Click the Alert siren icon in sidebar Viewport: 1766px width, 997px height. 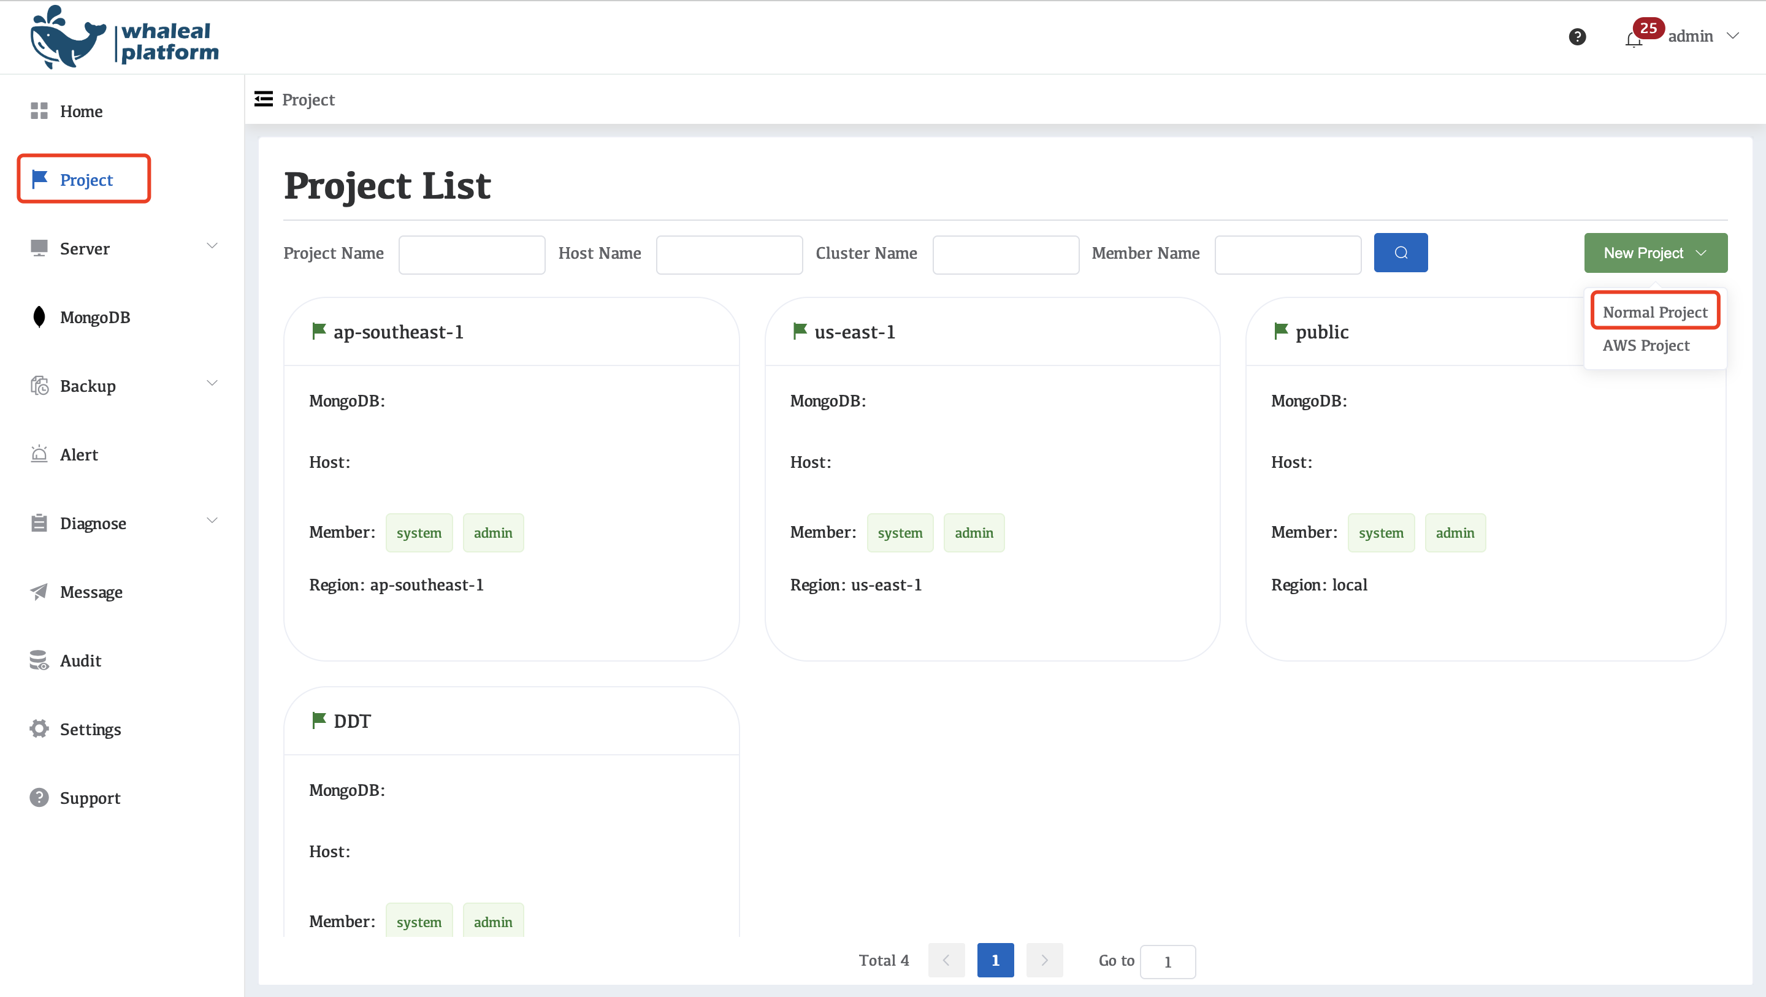(x=39, y=454)
